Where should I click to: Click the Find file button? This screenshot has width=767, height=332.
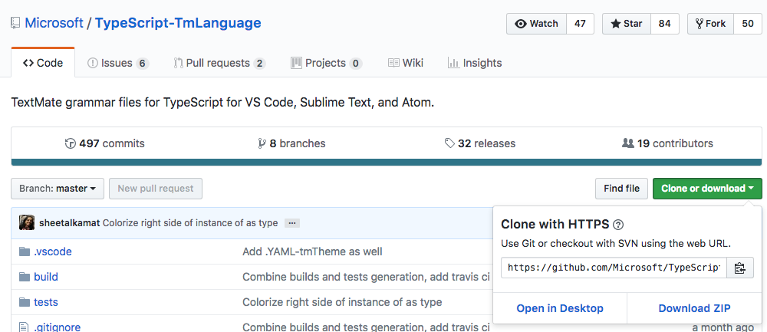point(622,189)
